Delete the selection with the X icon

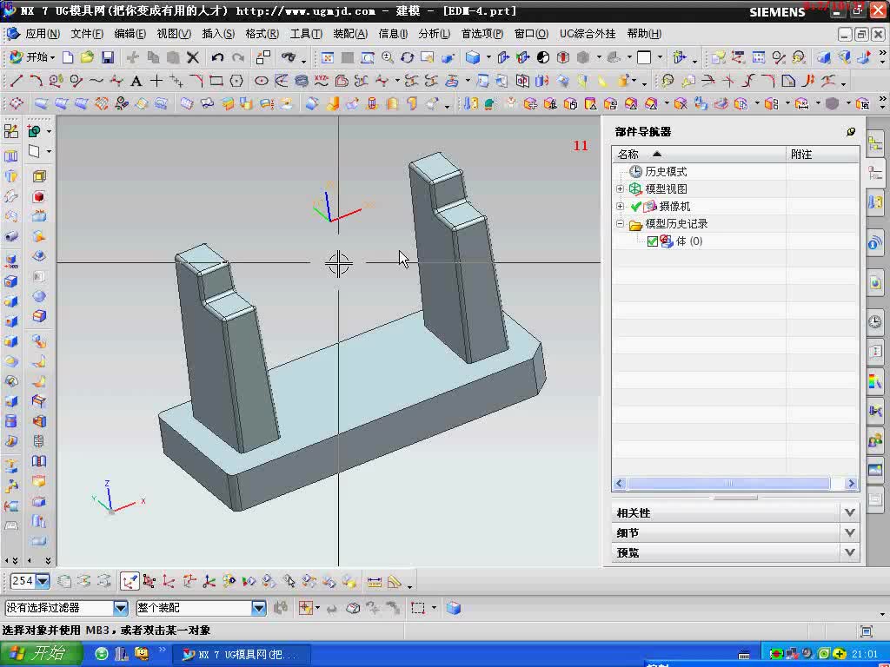193,57
